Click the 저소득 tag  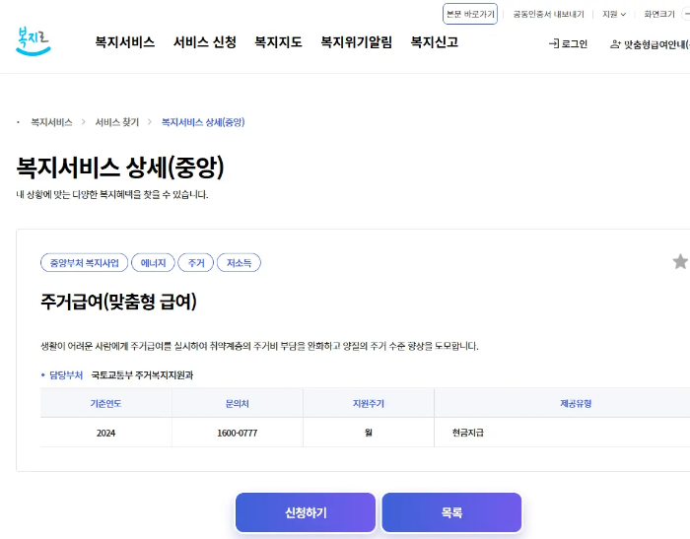point(239,263)
